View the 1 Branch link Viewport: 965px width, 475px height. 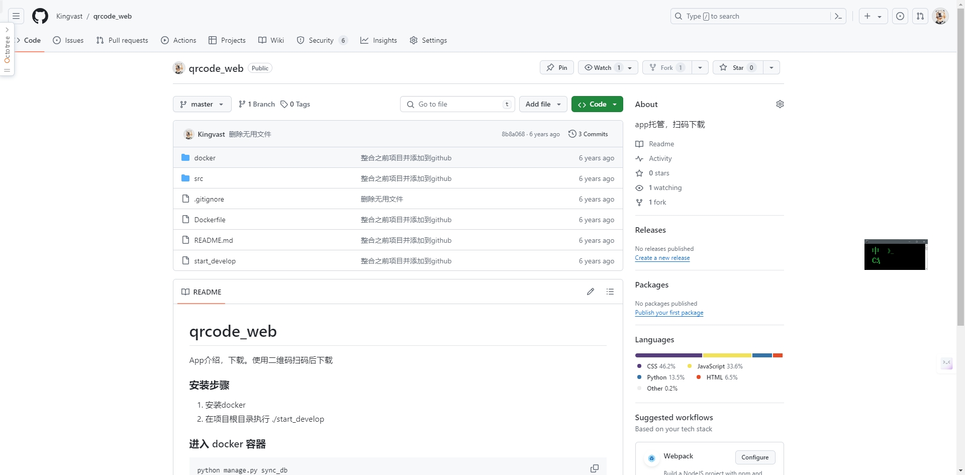click(x=257, y=104)
